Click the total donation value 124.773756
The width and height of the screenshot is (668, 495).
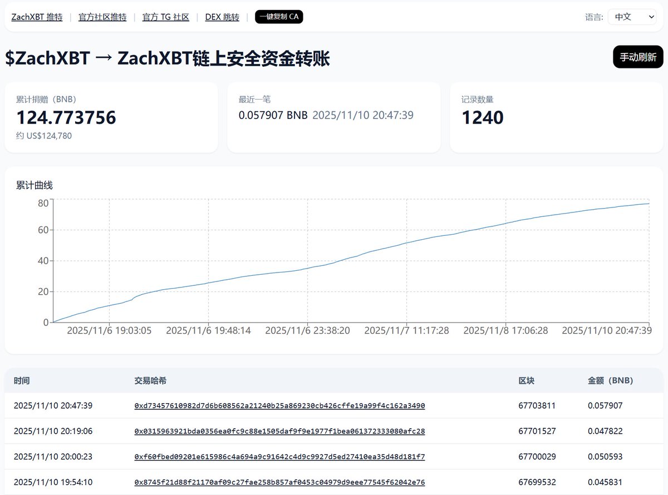pyautogui.click(x=66, y=117)
